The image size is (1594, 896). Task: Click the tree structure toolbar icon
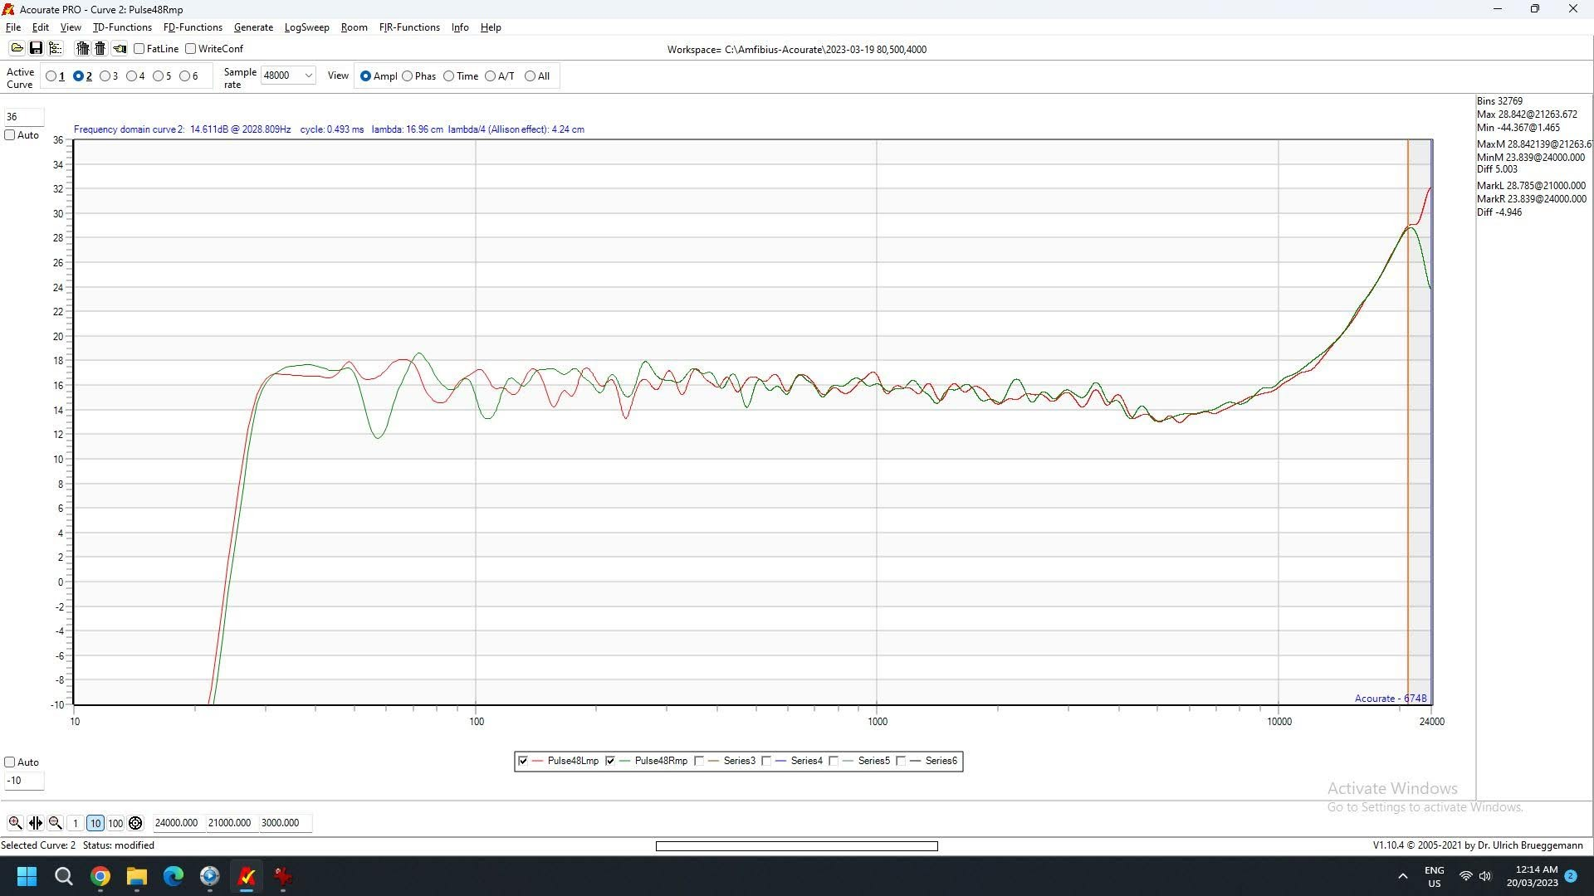pos(56,49)
